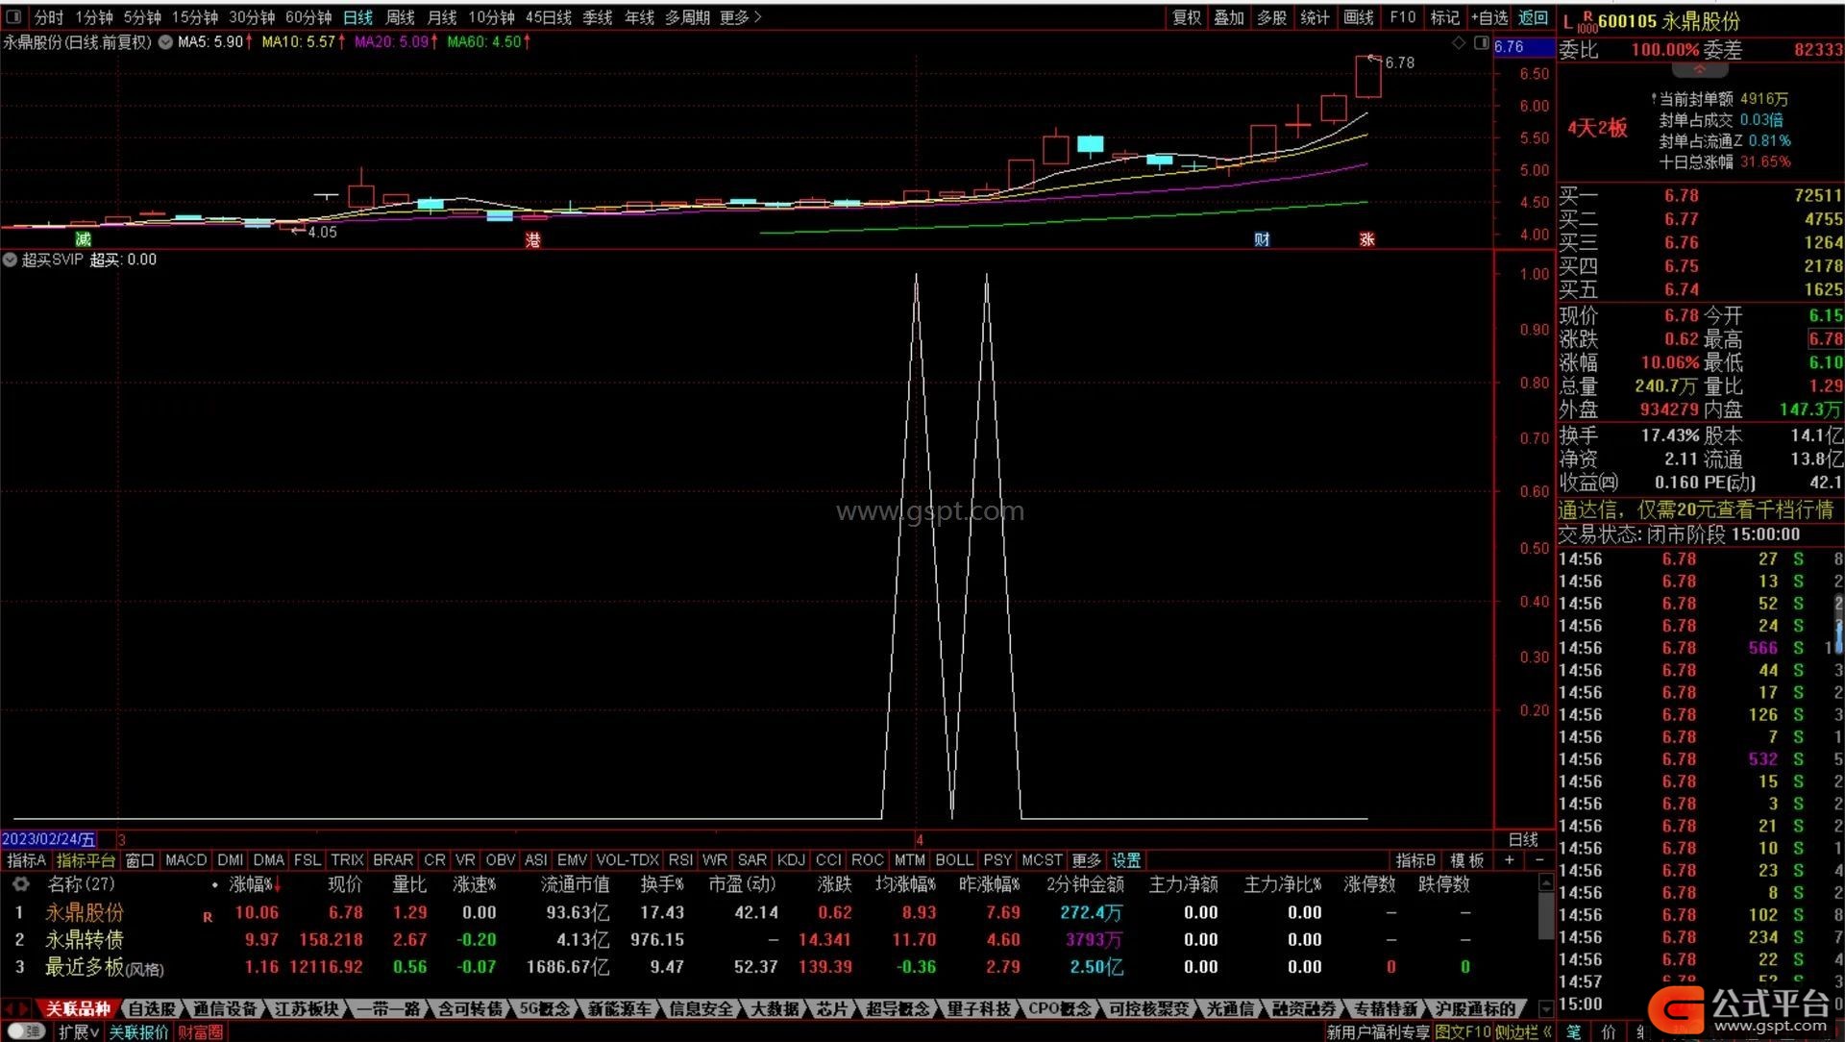Switch to 60分钟 period tab
This screenshot has height=1042, width=1845.
pos(308,17)
